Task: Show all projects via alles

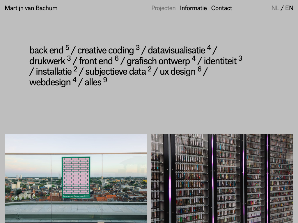Action: point(93,82)
